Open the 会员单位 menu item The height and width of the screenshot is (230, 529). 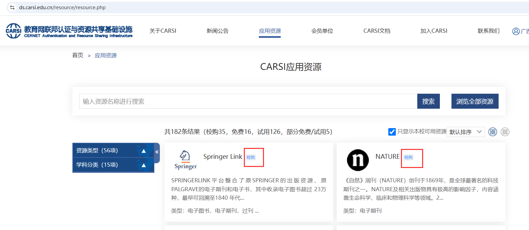click(322, 31)
